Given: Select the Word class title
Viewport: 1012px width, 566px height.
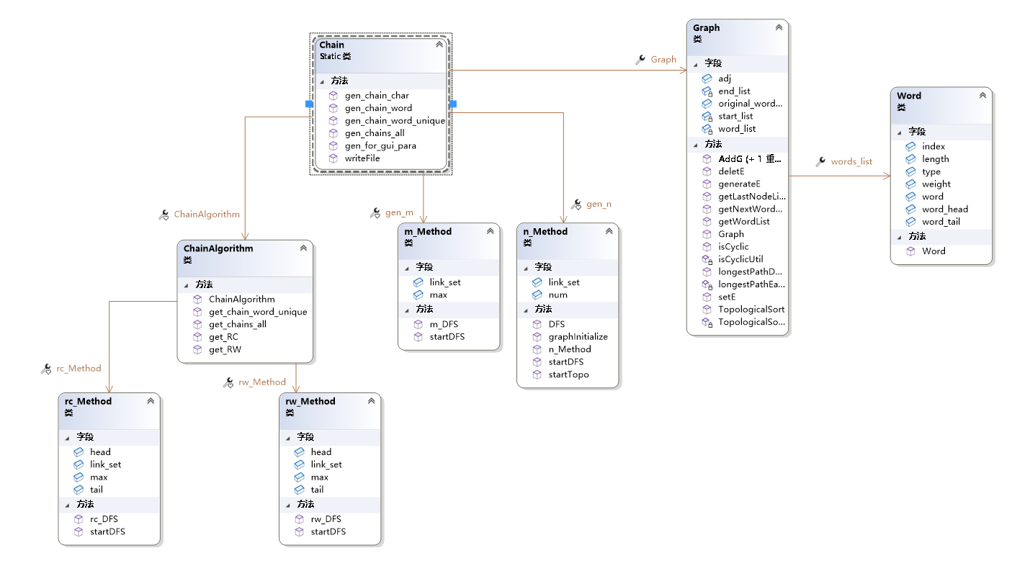Looking at the screenshot, I should point(909,95).
